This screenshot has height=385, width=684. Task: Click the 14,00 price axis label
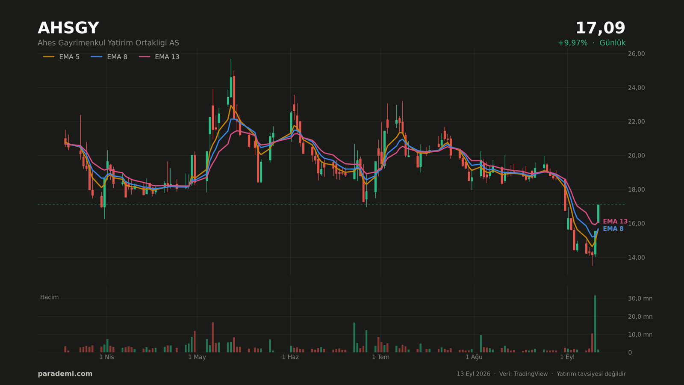(x=636, y=258)
